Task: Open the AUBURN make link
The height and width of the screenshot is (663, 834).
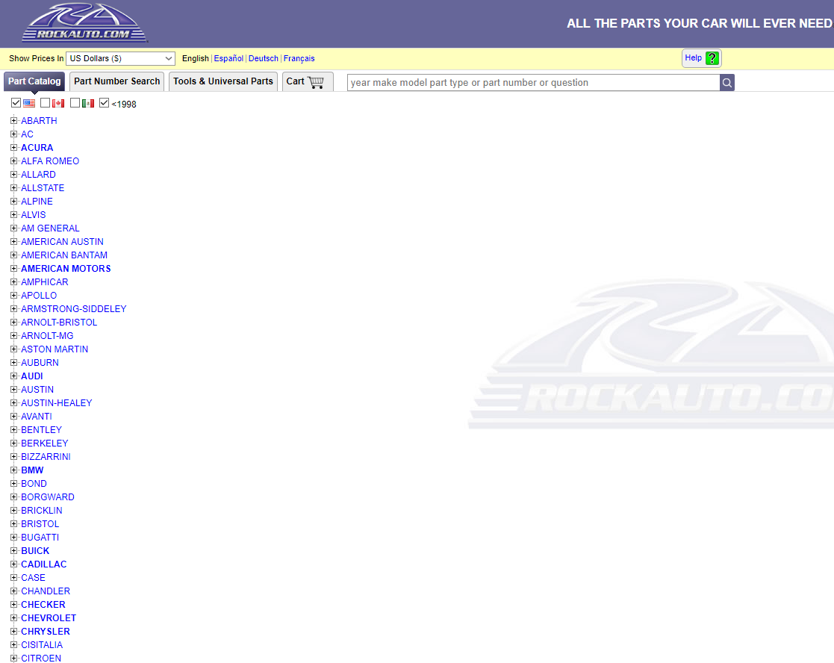Action: (40, 363)
